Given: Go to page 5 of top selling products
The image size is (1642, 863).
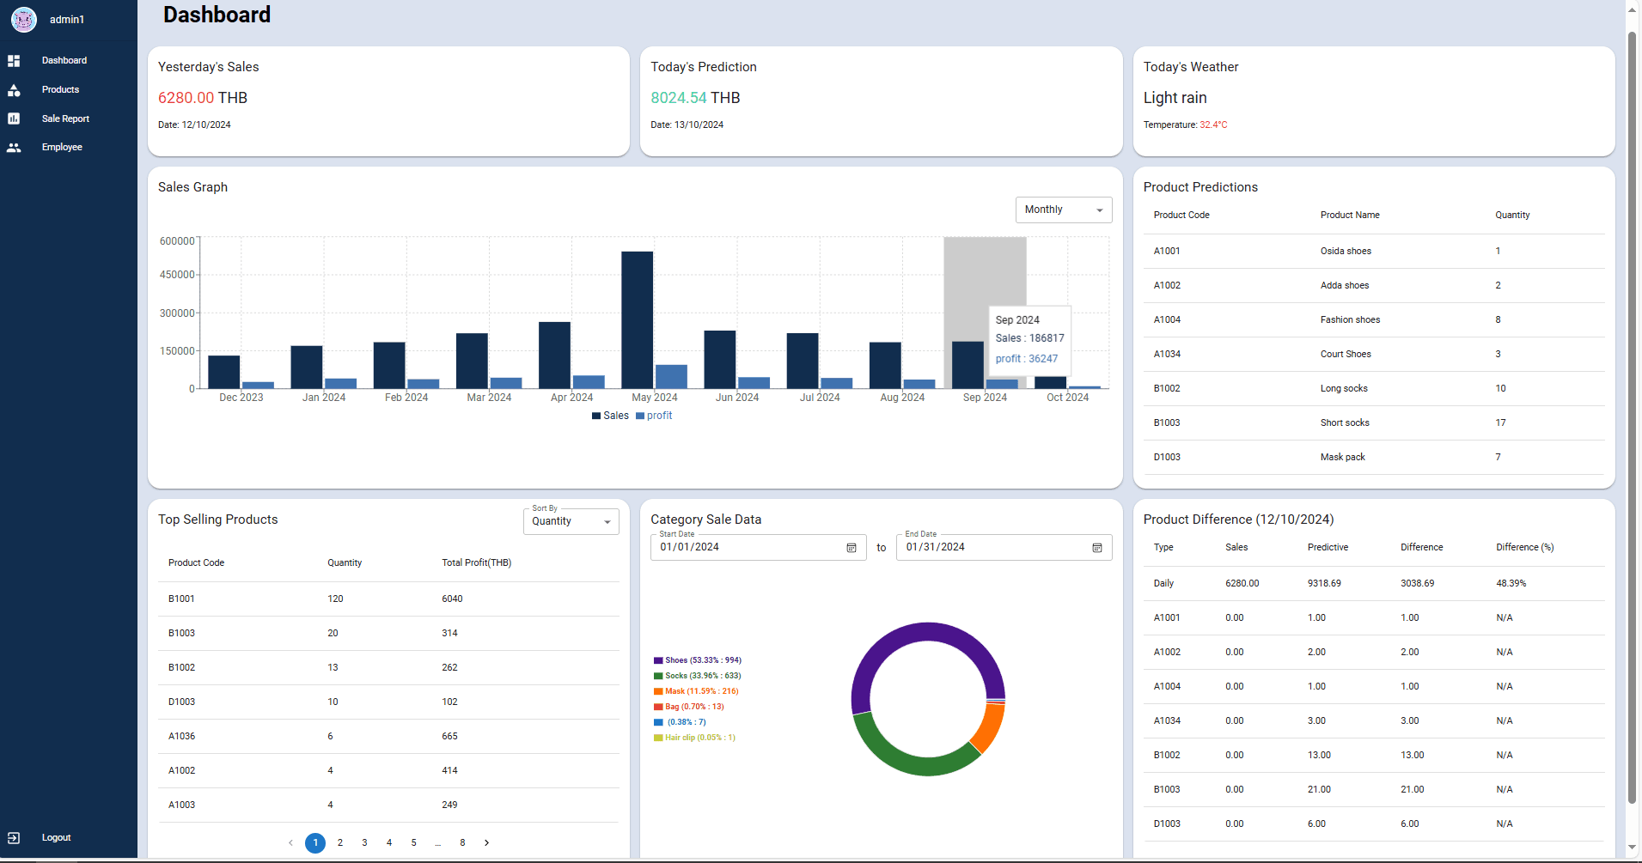Looking at the screenshot, I should pyautogui.click(x=414, y=843).
